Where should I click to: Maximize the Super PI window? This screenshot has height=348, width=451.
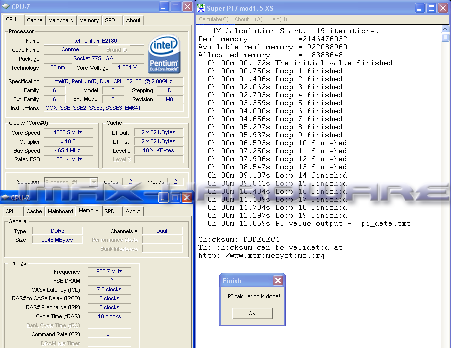click(x=431, y=8)
